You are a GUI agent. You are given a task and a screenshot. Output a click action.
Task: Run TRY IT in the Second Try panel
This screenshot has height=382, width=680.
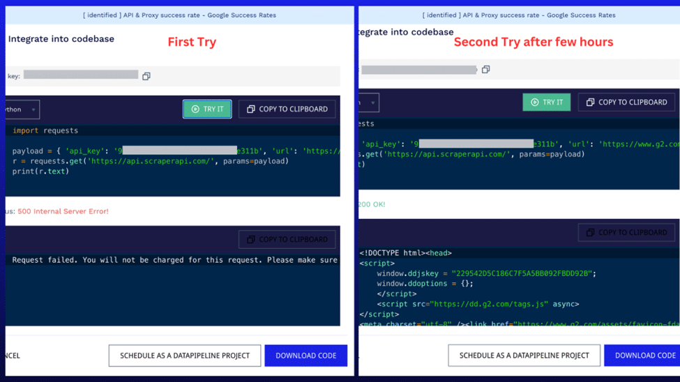tap(546, 102)
